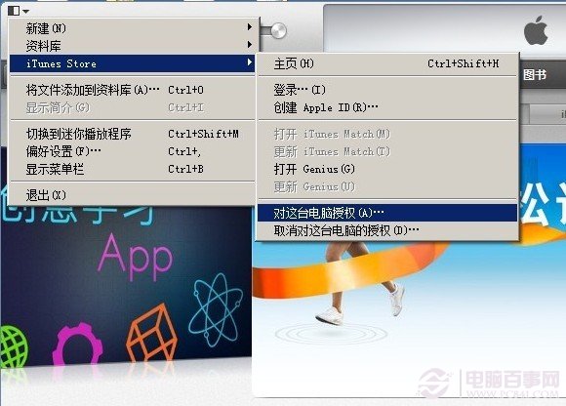Select 对这台电脑授权 (A) entry
Viewport: 566px width, 406px height.
point(387,213)
